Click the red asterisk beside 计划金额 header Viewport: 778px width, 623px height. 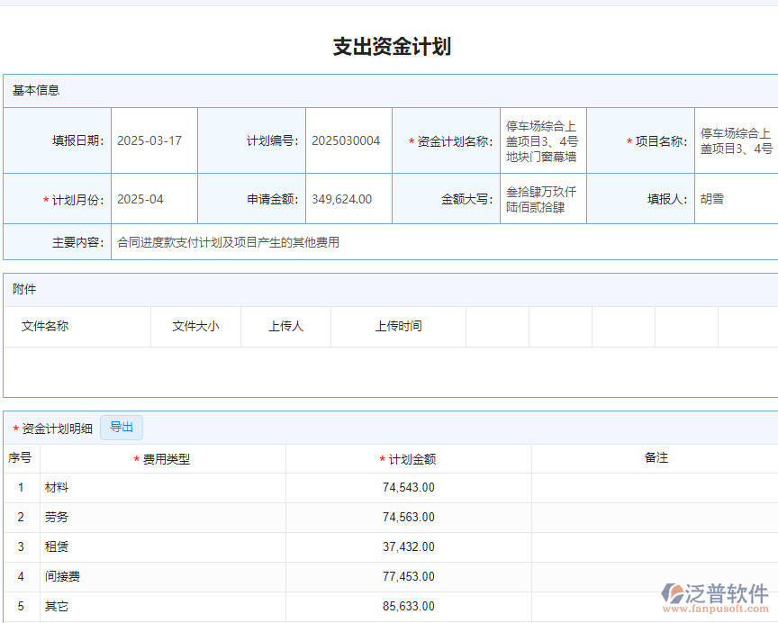pyautogui.click(x=381, y=458)
